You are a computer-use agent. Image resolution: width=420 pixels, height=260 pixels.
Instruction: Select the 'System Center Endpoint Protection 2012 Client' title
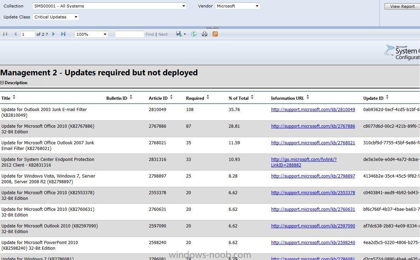48,162
